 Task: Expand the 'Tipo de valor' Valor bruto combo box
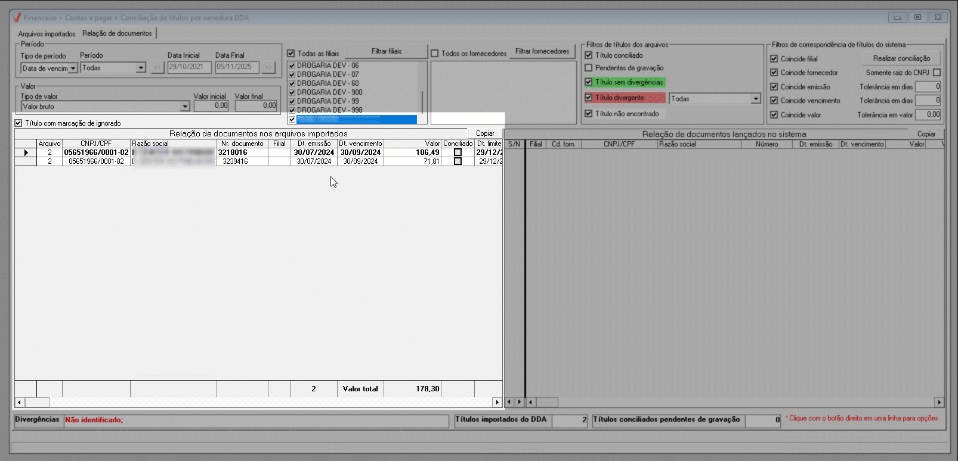(185, 107)
